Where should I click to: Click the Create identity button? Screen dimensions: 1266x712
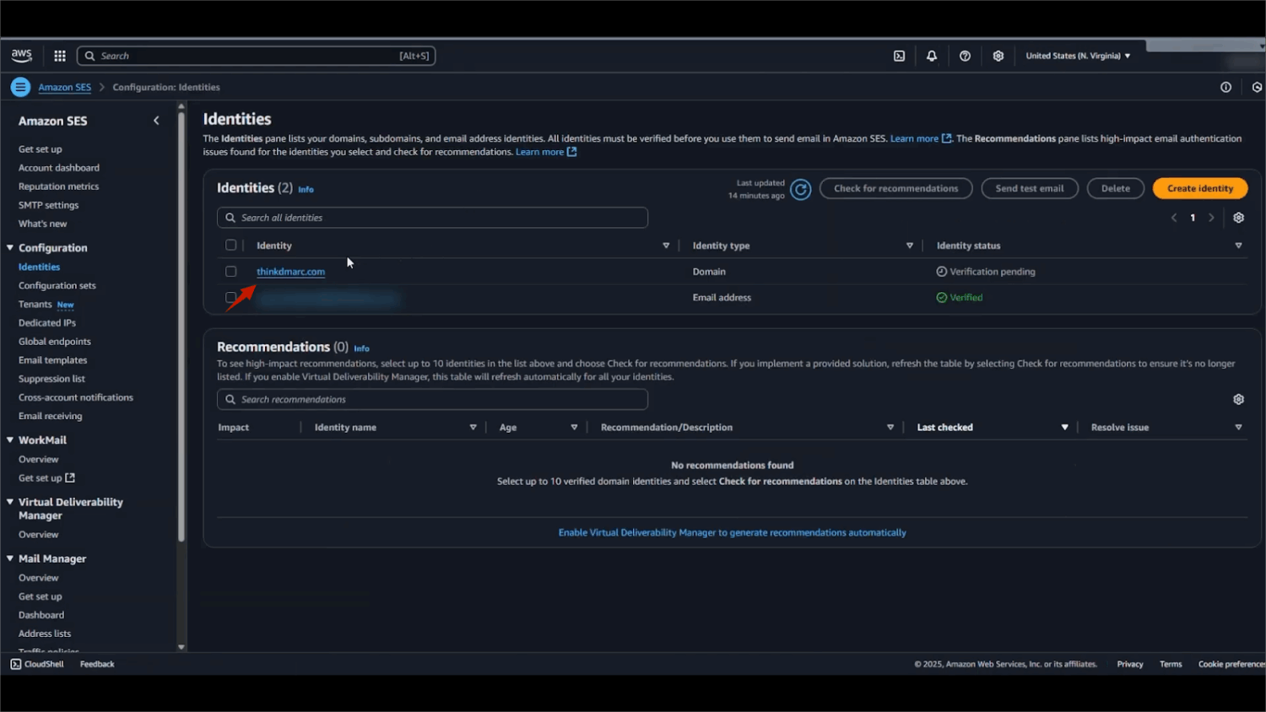click(1200, 188)
